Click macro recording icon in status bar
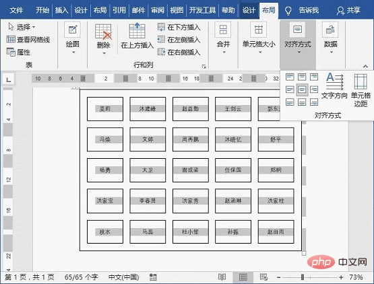This screenshot has height=284, width=374. pos(153,277)
